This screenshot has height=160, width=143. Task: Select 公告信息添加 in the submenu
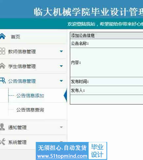tap(30, 96)
